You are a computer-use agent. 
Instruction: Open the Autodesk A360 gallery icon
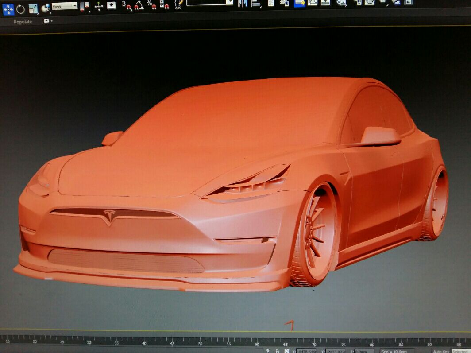409,2
